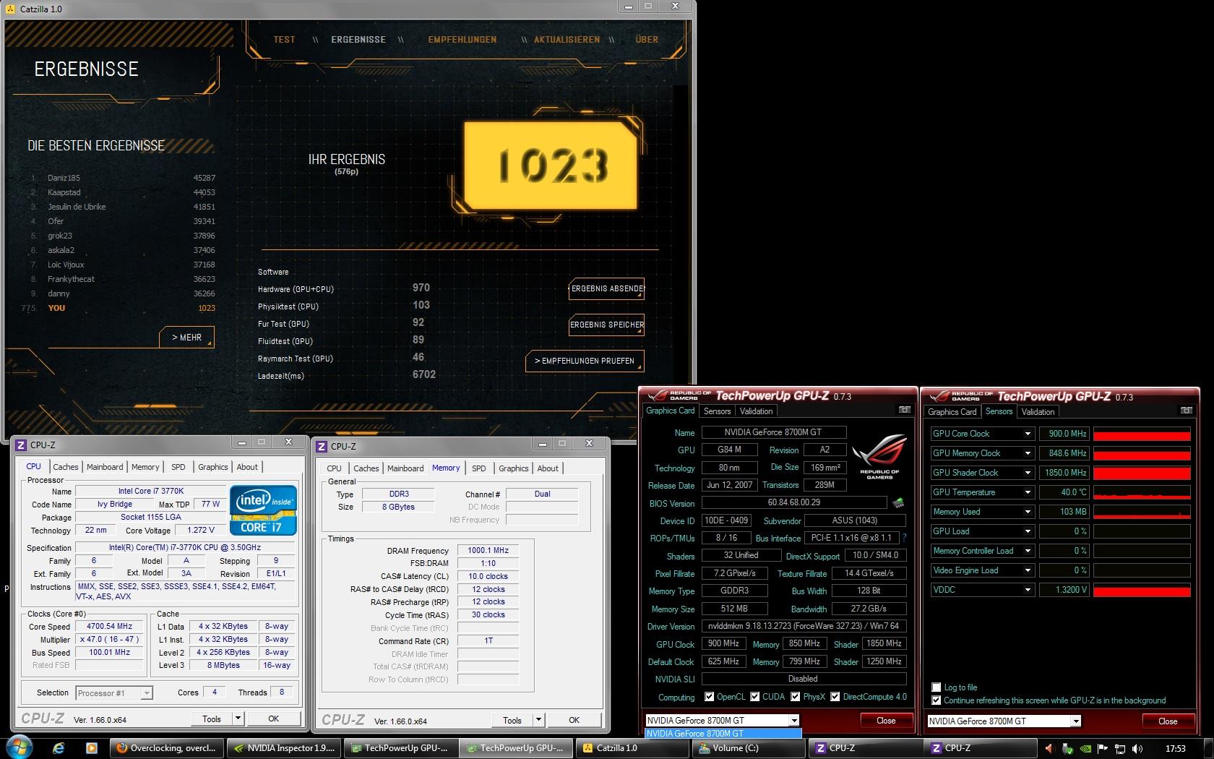Click the yellow 1023 score panel
This screenshot has width=1214, height=759.
pyautogui.click(x=551, y=166)
